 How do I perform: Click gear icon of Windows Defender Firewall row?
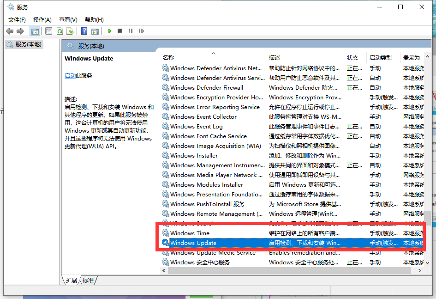[x=166, y=87]
